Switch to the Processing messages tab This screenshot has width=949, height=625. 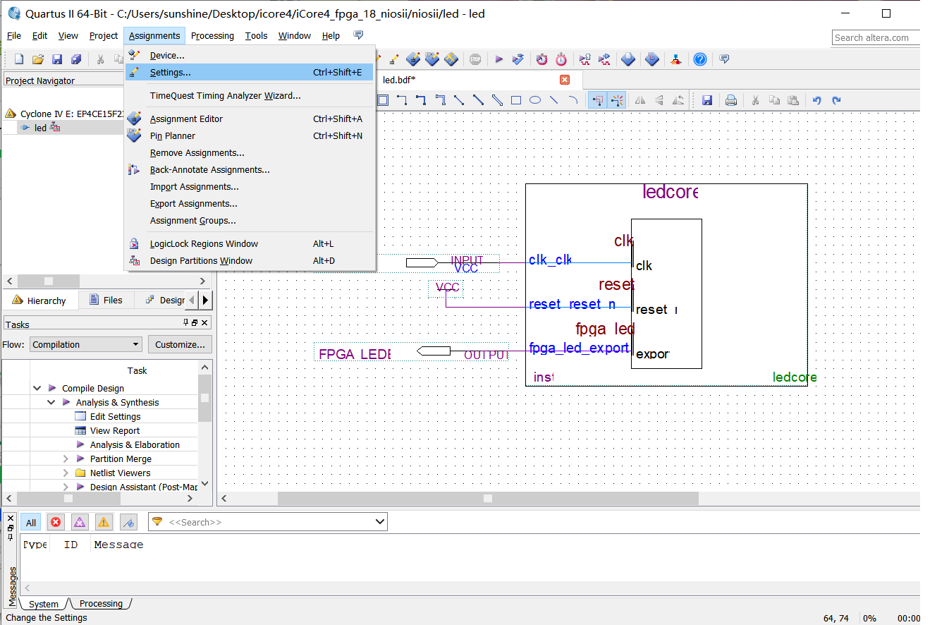[101, 604]
